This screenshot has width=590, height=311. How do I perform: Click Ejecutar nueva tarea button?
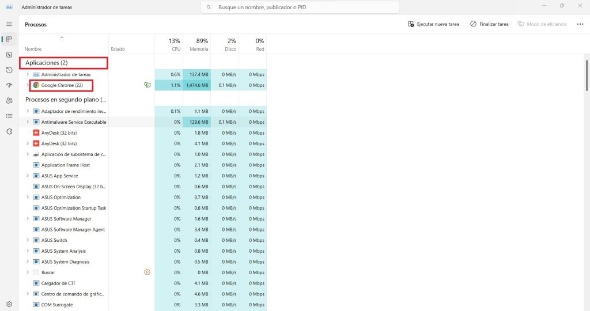pyautogui.click(x=433, y=24)
